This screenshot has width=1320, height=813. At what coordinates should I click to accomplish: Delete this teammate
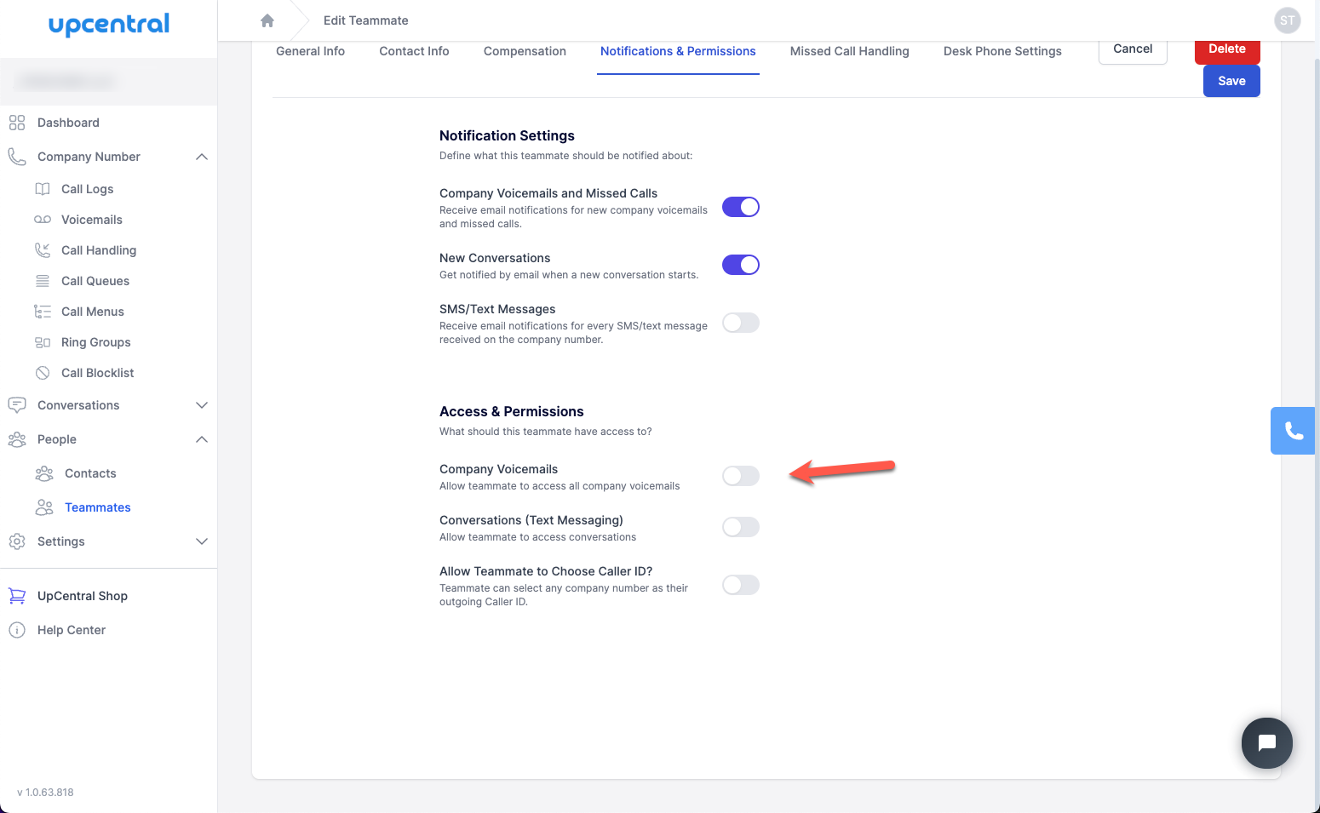click(1227, 49)
